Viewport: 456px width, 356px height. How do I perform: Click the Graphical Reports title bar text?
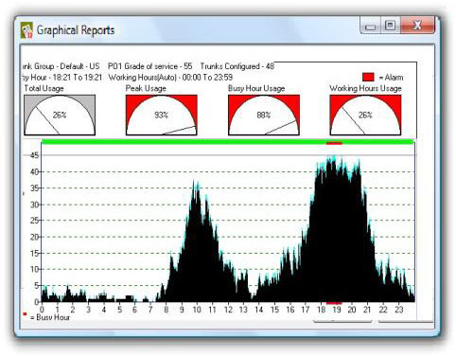76,30
